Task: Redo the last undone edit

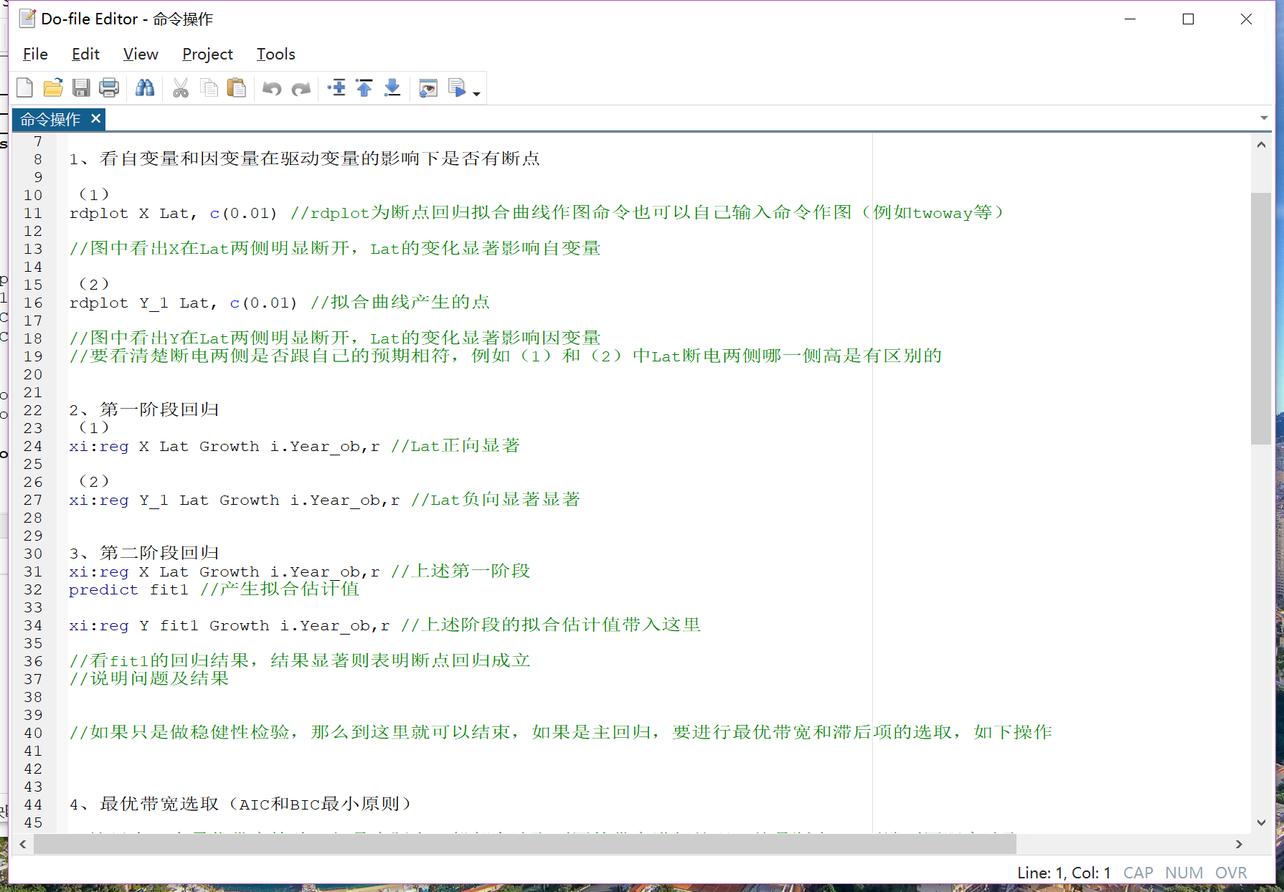Action: [x=301, y=88]
